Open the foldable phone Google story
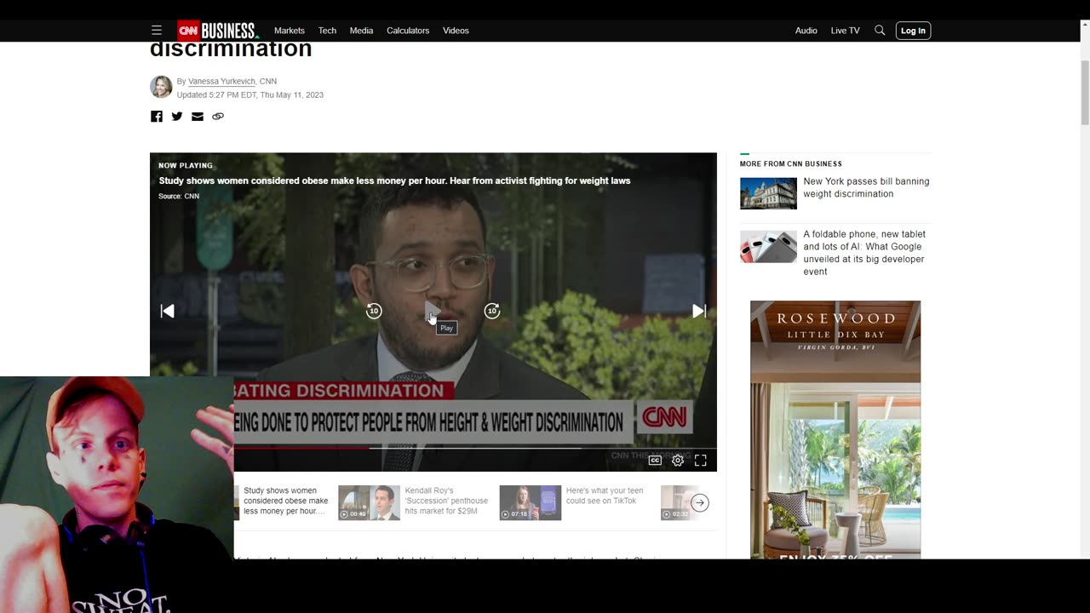The width and height of the screenshot is (1090, 613). pos(864,253)
